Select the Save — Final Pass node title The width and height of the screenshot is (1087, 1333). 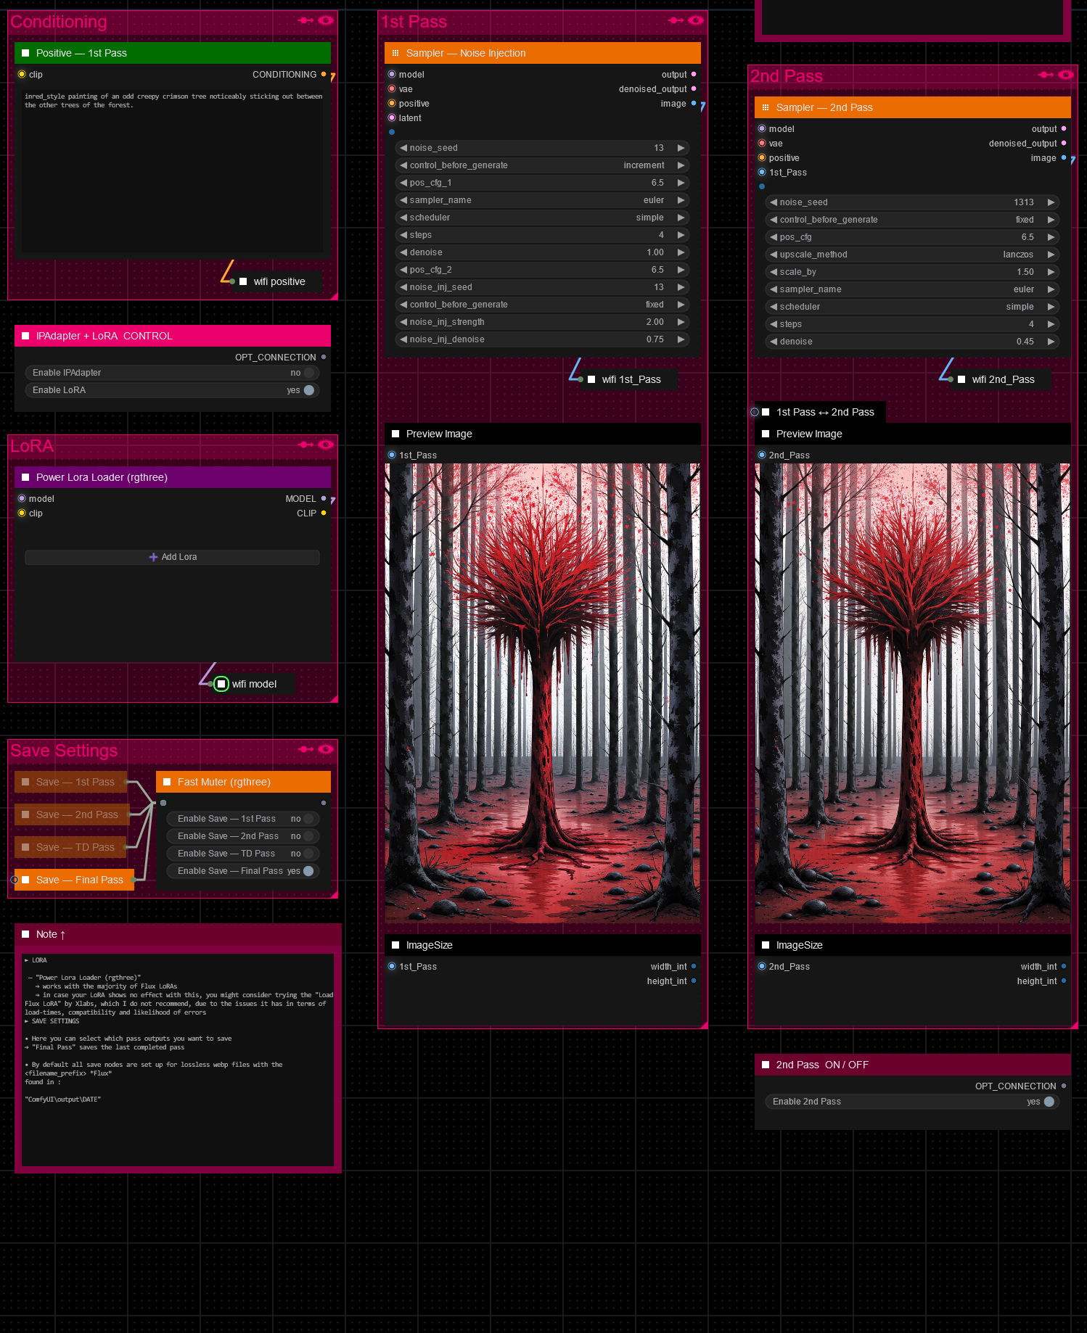click(x=80, y=880)
